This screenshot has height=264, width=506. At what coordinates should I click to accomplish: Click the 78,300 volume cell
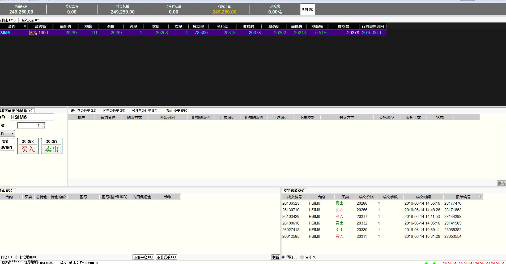(201, 33)
